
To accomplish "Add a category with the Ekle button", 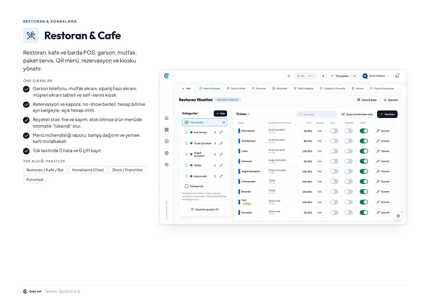I will (220, 113).
